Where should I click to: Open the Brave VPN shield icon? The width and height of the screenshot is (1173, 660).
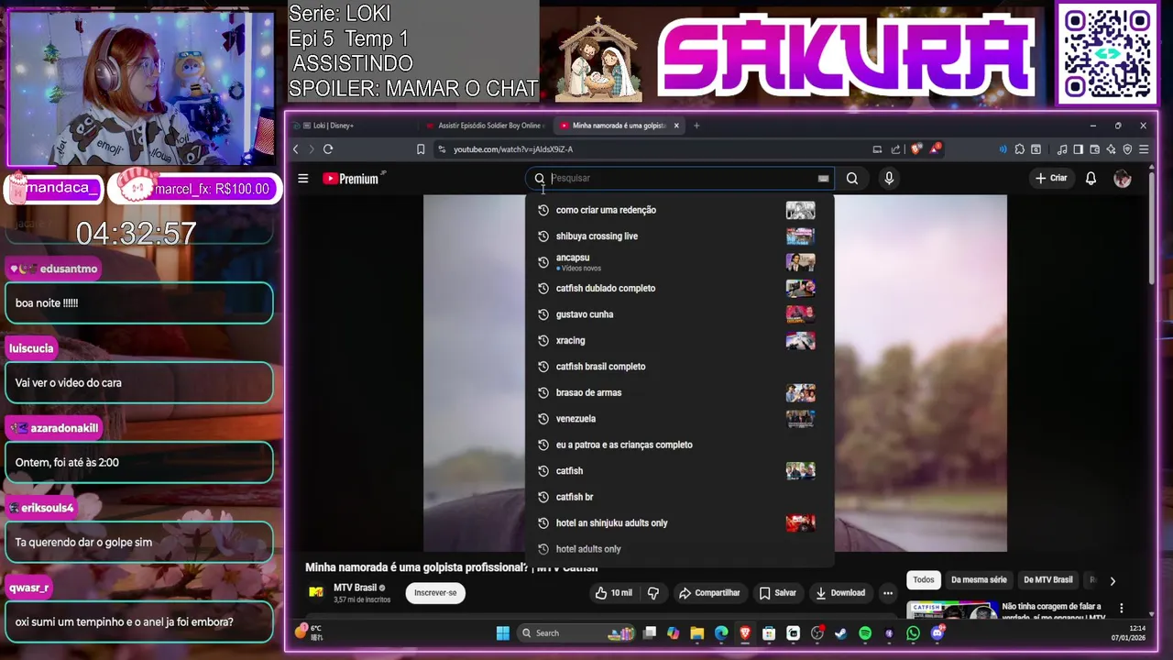point(1127,149)
